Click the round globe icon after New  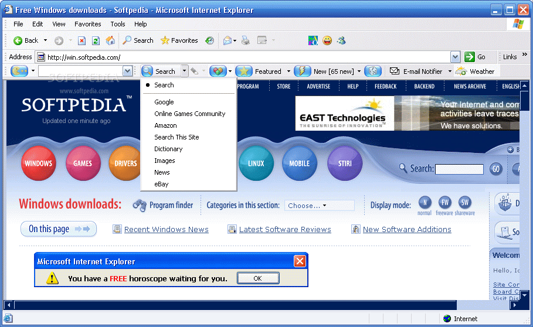[372, 71]
